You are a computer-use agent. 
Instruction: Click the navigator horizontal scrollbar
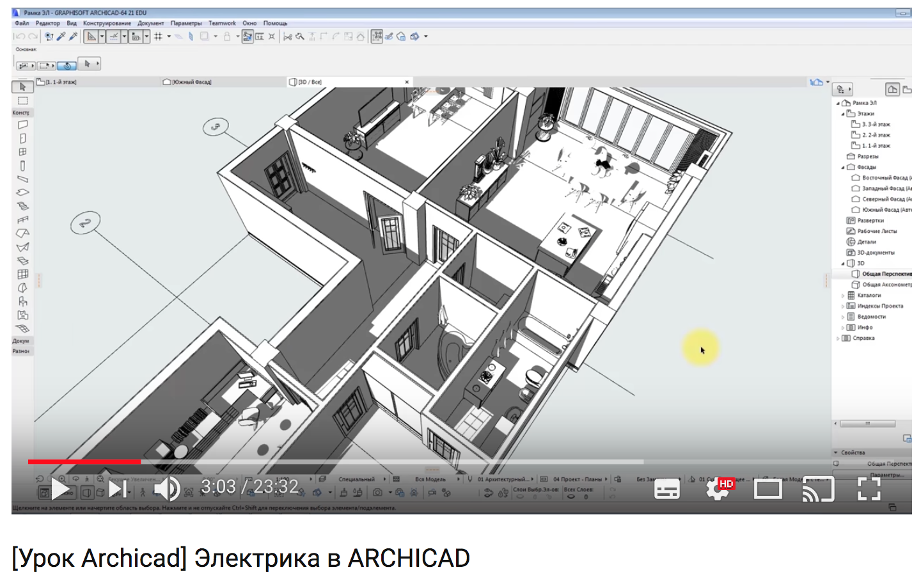(x=867, y=424)
